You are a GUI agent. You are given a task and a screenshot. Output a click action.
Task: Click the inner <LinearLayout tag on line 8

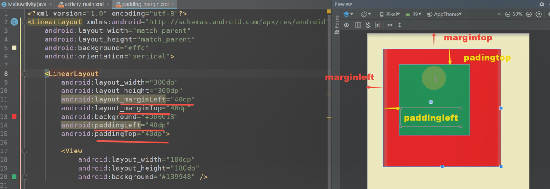[x=72, y=73]
